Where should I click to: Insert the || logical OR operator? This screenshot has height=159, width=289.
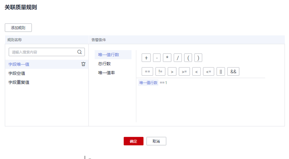click(221, 71)
